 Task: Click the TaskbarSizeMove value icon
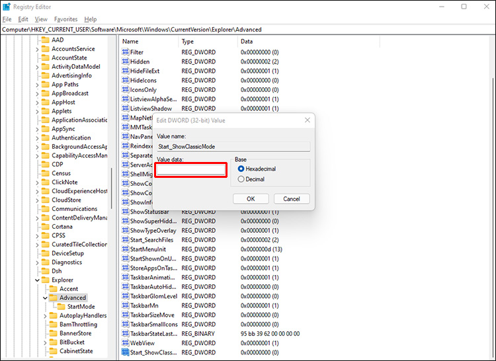coord(125,315)
